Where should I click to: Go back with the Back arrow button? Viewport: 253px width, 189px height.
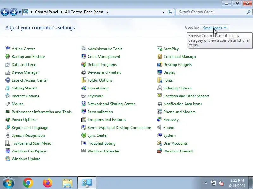(x=5, y=12)
